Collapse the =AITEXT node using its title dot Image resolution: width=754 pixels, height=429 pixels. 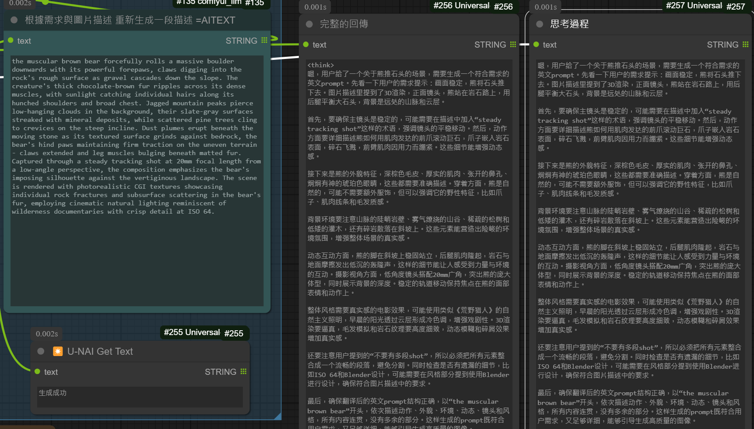tap(14, 20)
